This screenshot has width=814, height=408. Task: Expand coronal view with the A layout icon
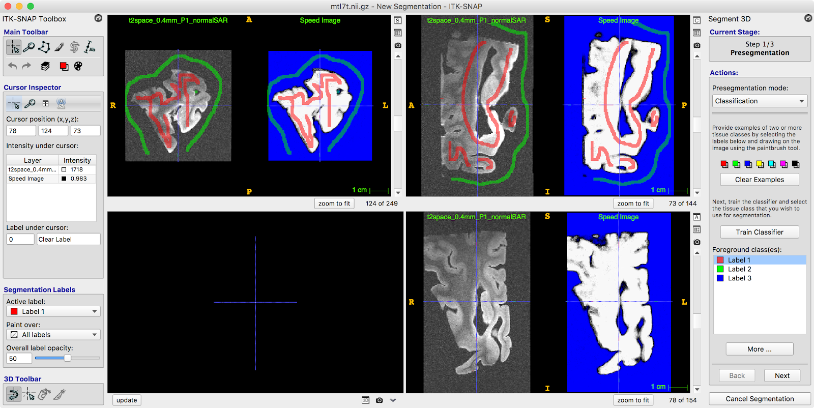click(x=697, y=217)
